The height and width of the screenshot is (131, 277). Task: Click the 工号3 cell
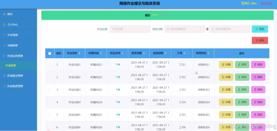182,90
